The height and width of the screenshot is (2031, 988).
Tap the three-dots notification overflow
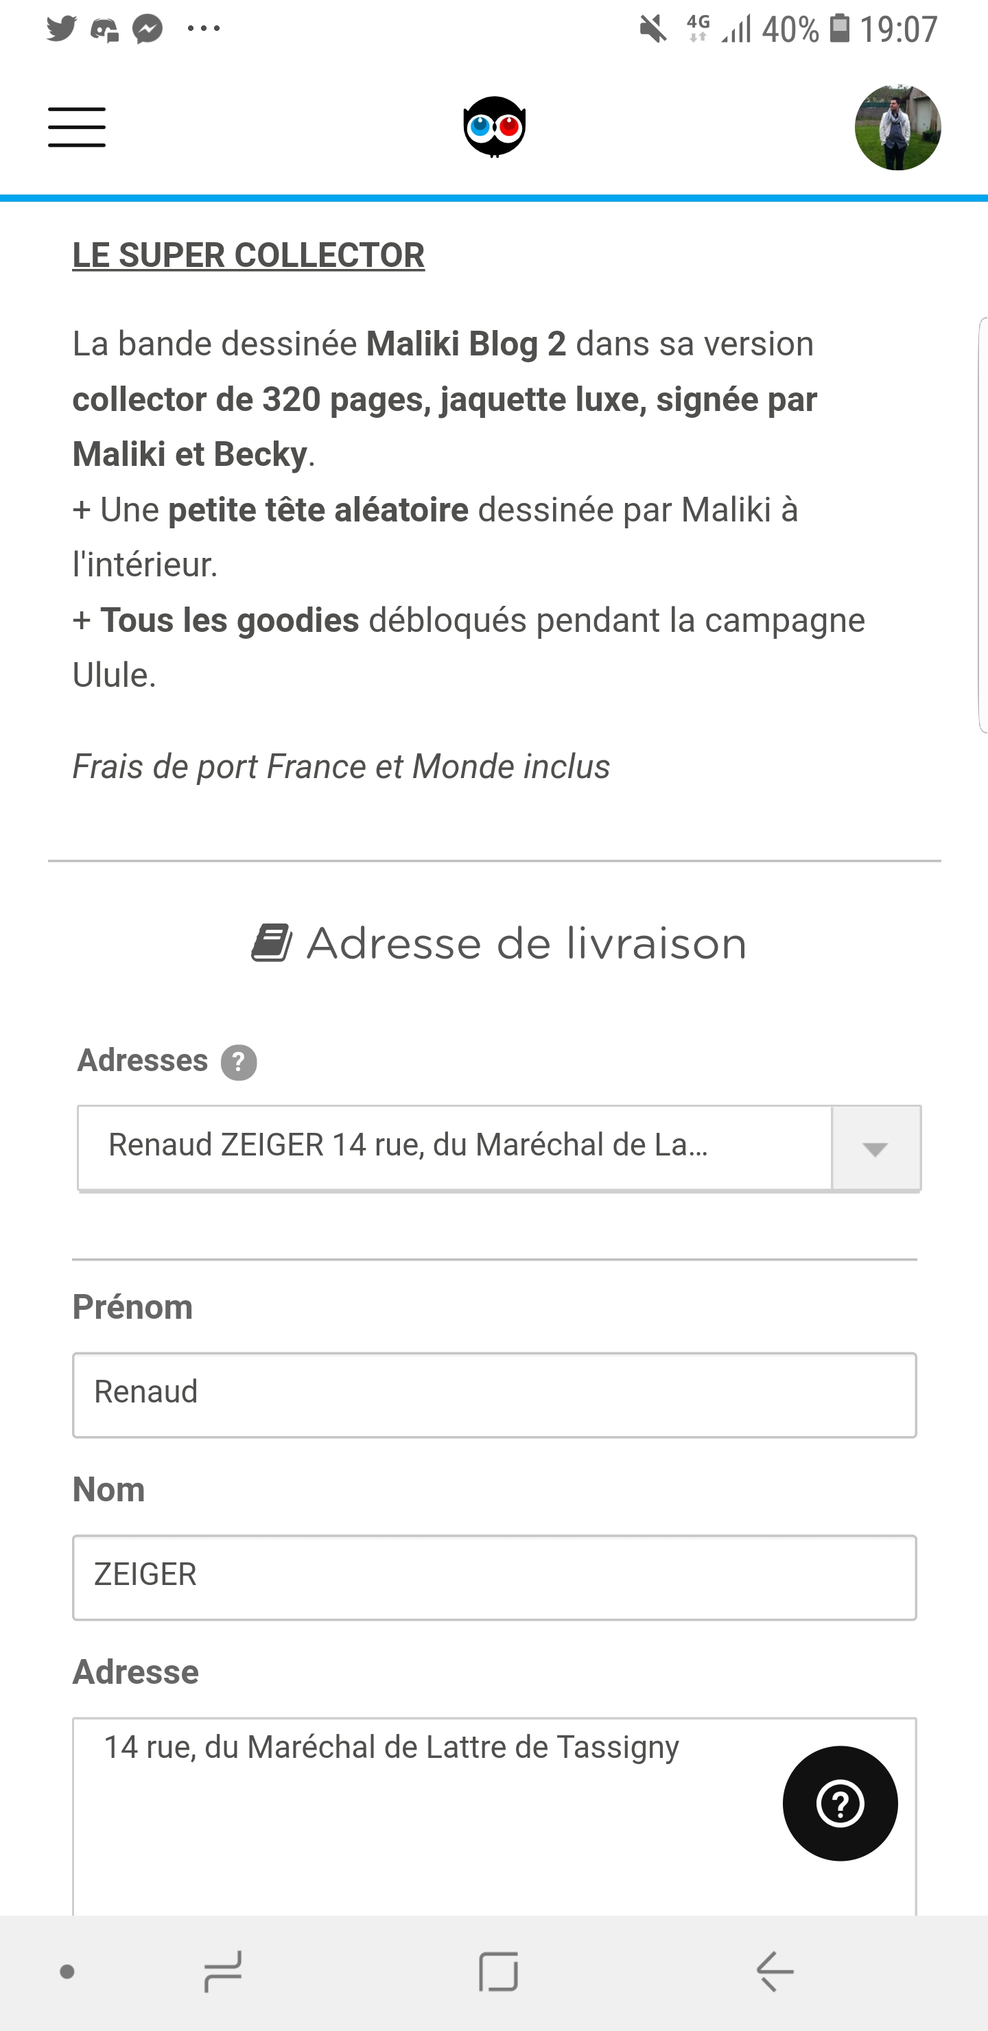[204, 30]
